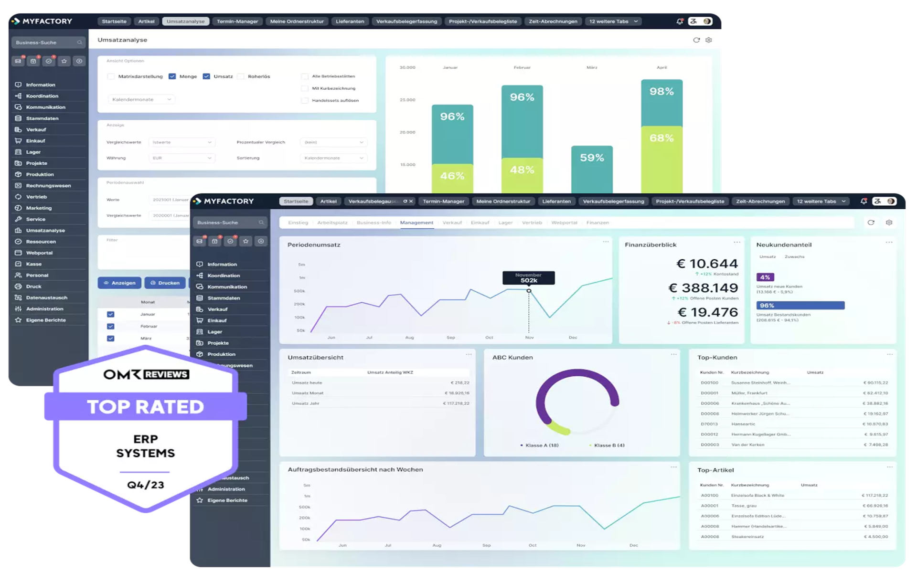
Task: Enable the Rohertös checkbox
Action: pos(241,76)
